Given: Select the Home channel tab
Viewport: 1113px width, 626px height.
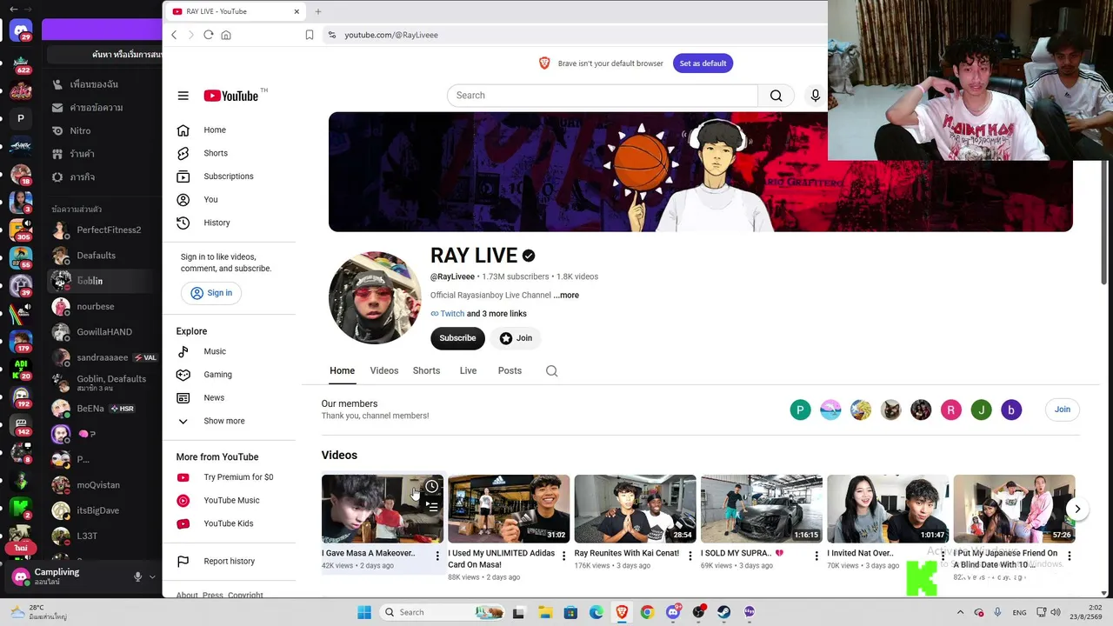Looking at the screenshot, I should 342,371.
